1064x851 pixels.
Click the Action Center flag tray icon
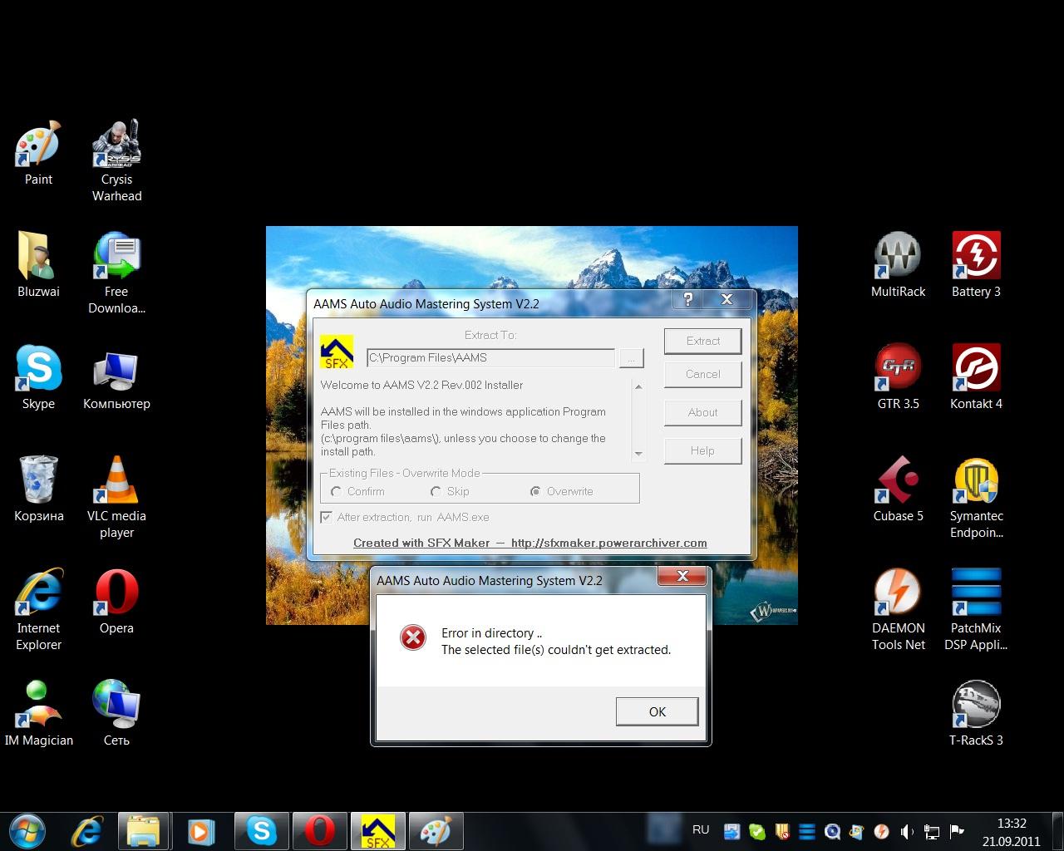coord(957,831)
